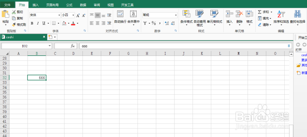Align text left
The image size is (307, 137).
pos(91,23)
